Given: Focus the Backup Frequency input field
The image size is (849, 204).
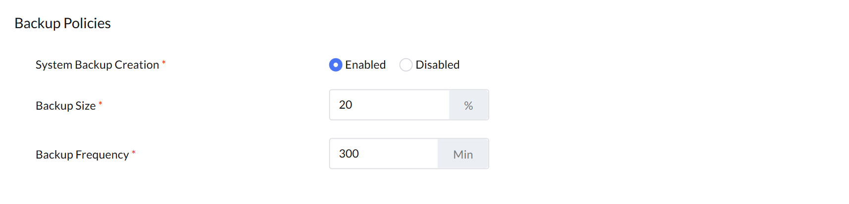Looking at the screenshot, I should pos(384,154).
